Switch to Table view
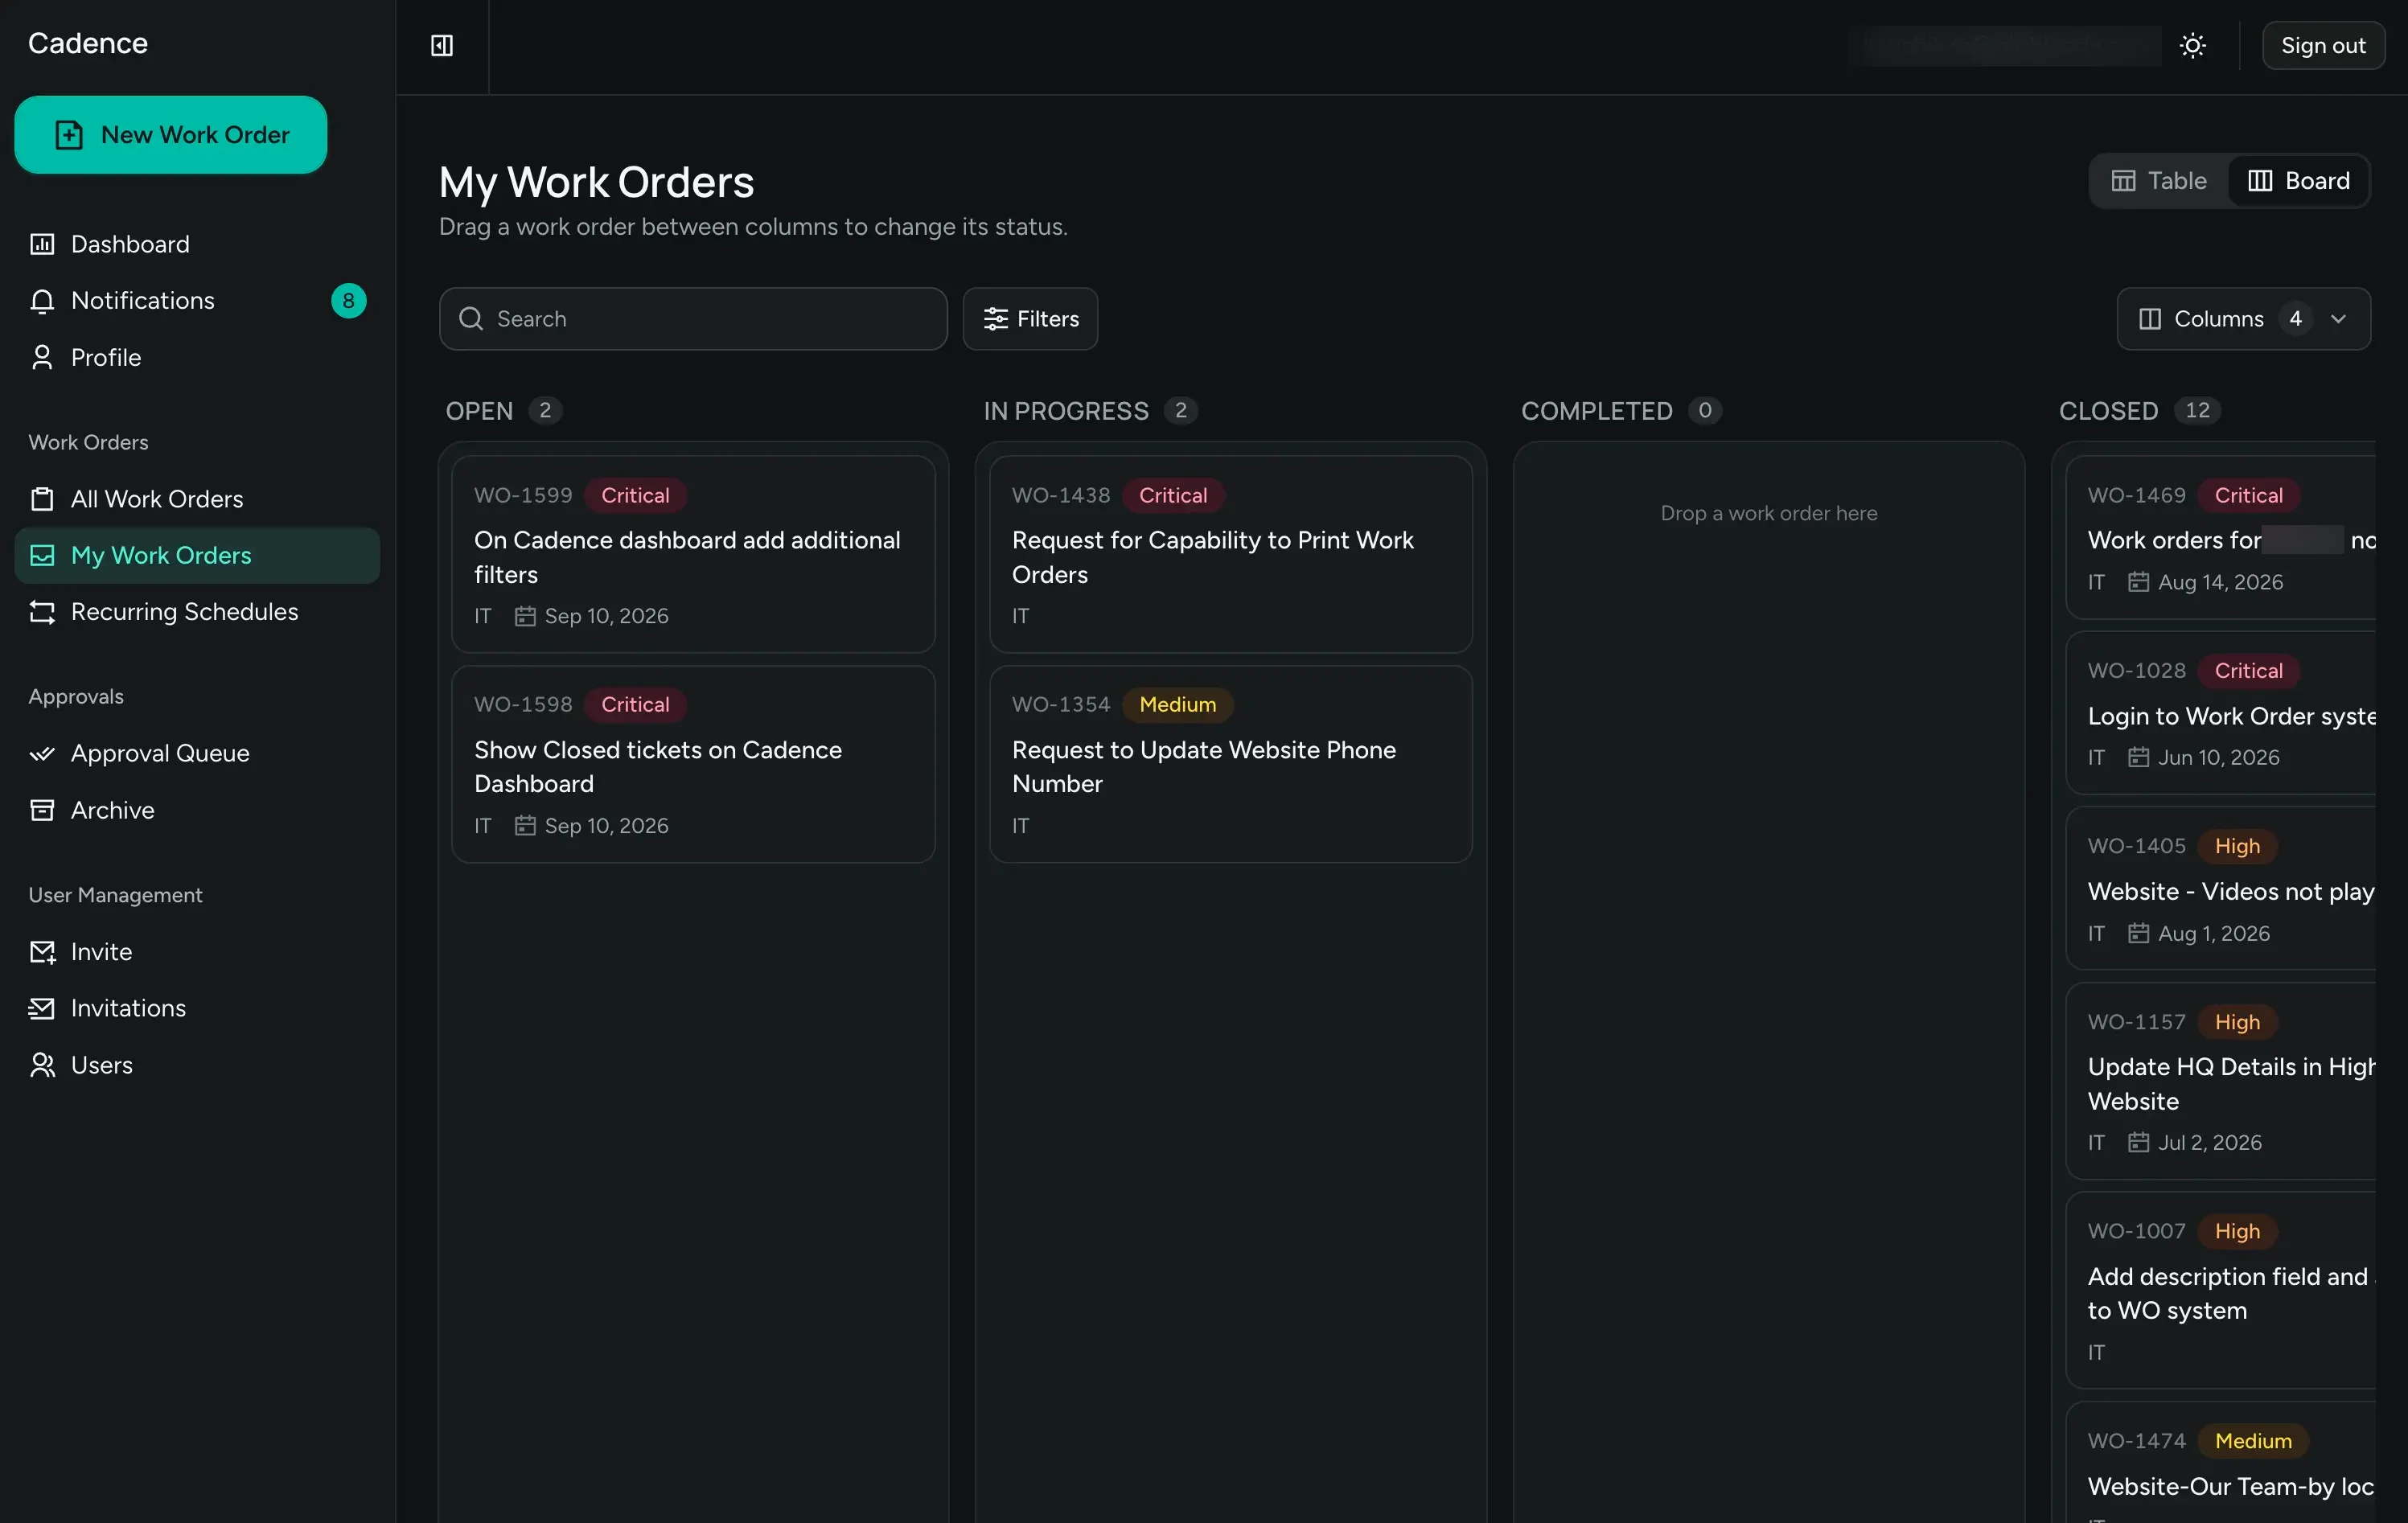Screen dimensions: 2408x1523 [2159, 181]
